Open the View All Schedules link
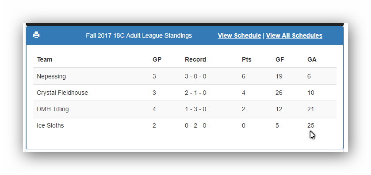Screen dimensions: 371x175 click(x=294, y=35)
